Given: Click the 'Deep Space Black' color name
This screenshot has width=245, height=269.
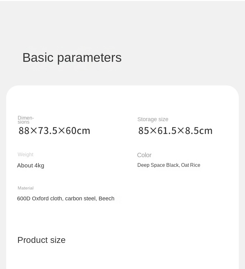Looking at the screenshot, I should coord(158,165).
